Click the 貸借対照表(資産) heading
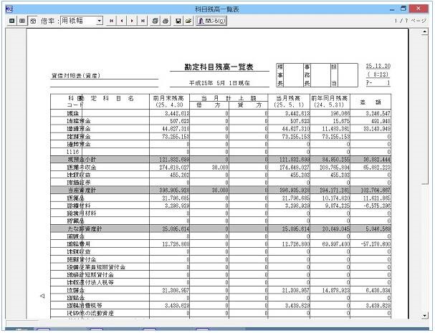The height and width of the screenshot is (333, 435). point(76,75)
